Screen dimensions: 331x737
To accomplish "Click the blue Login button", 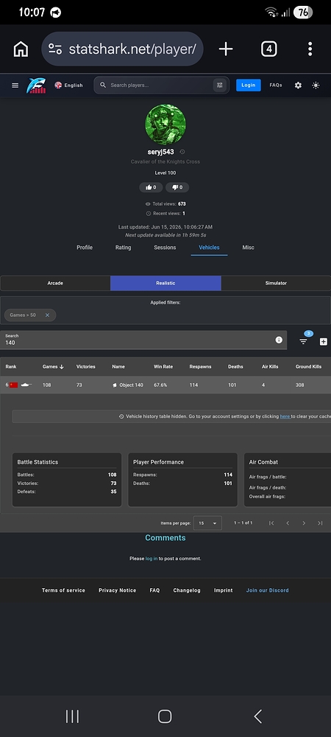I will (x=249, y=85).
